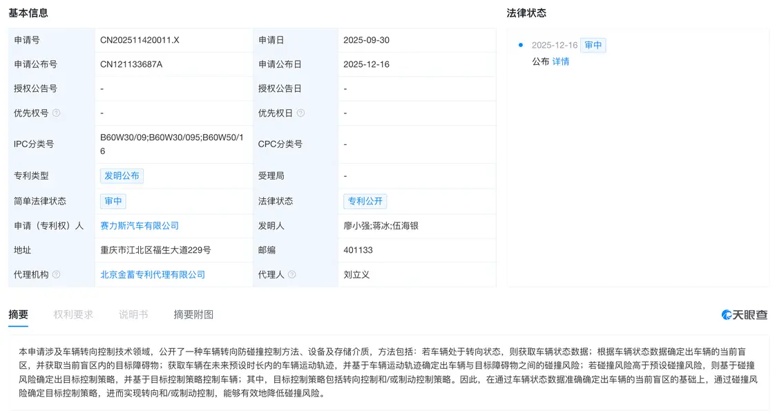The height and width of the screenshot is (420, 777).
Task: Open 赛力斯汽车有限公司 applicant link
Action: coord(140,226)
